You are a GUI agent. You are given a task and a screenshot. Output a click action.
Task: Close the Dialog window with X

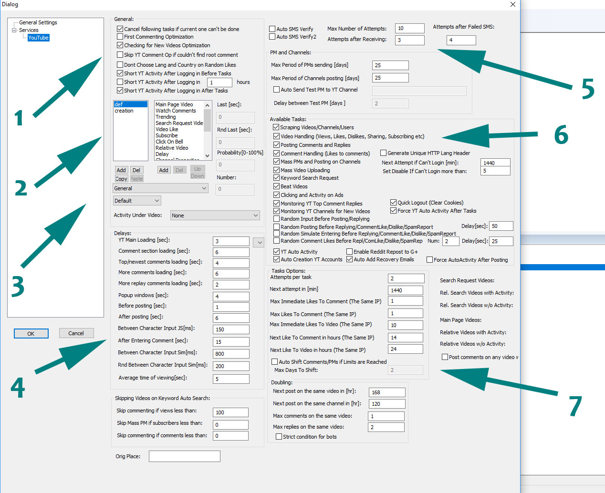click(x=513, y=4)
